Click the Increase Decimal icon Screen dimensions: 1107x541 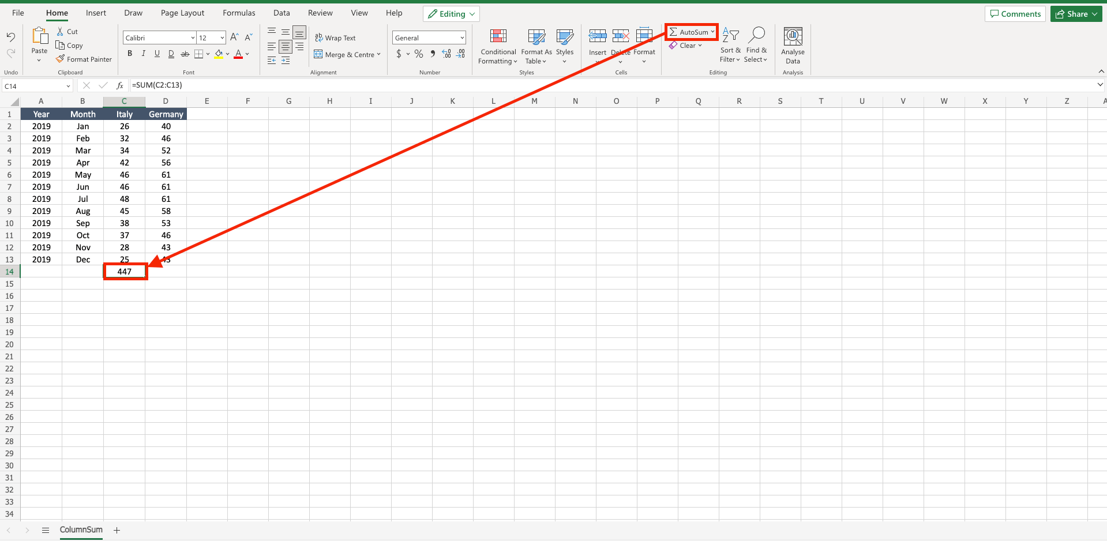tap(446, 54)
